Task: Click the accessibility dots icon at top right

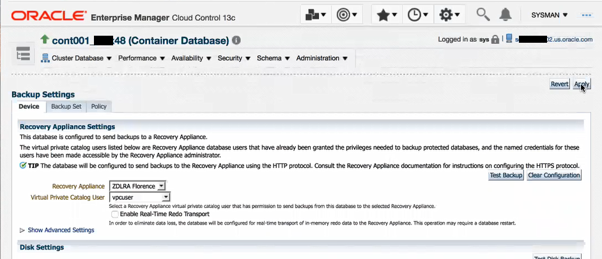Action: point(587,15)
